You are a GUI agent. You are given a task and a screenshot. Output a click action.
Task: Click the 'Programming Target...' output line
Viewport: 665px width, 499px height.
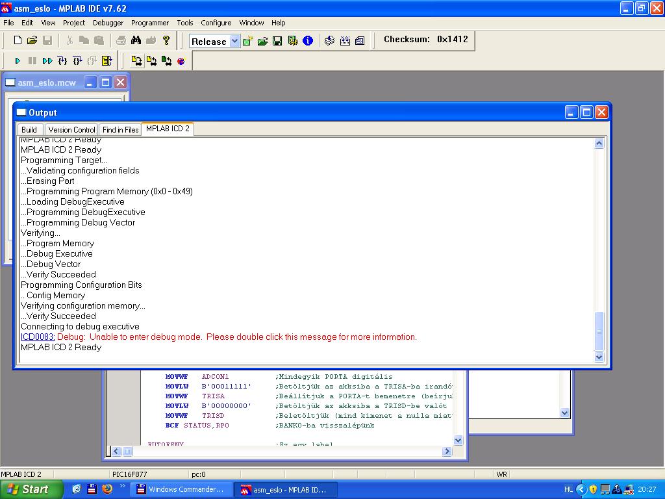pyautogui.click(x=64, y=160)
